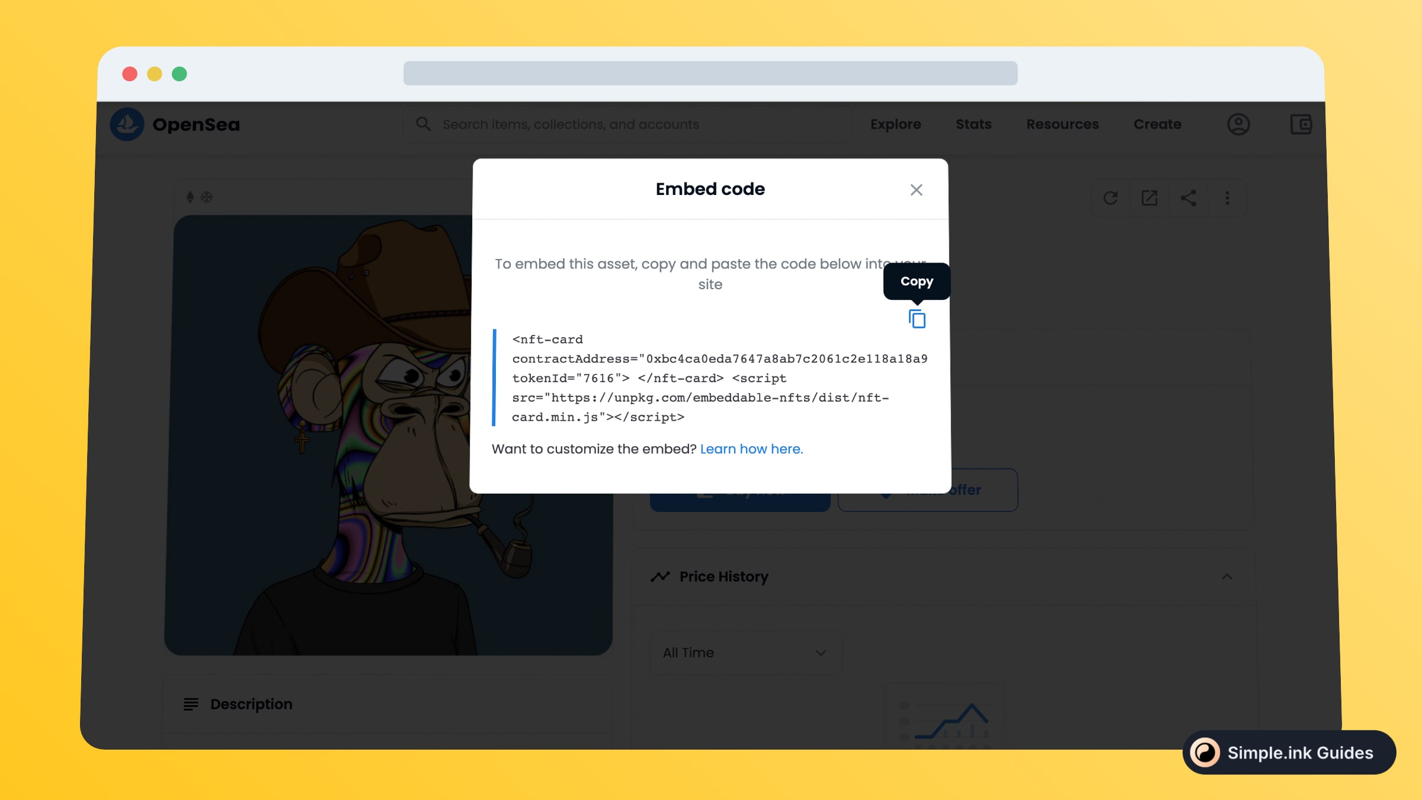Close the Embed code dialog
The width and height of the screenshot is (1422, 800).
[x=916, y=190]
